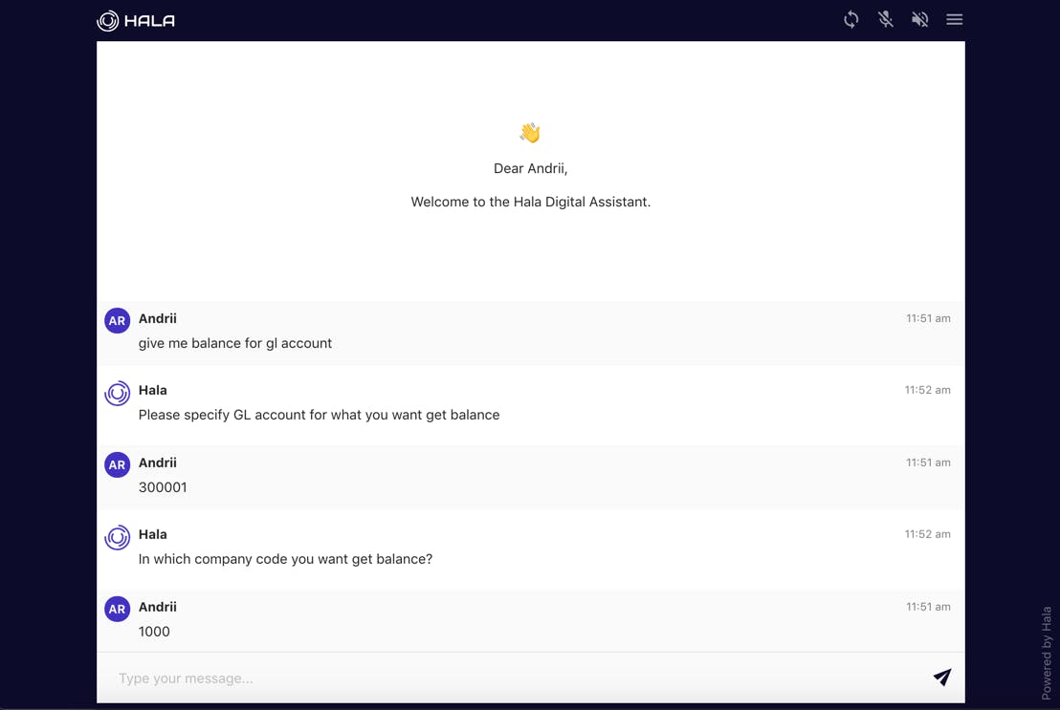This screenshot has width=1060, height=710.
Task: Click the 'Powered by Hala' vertical label
Action: [1047, 653]
